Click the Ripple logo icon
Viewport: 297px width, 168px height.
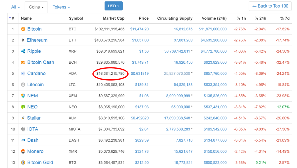pyautogui.click(x=23, y=51)
